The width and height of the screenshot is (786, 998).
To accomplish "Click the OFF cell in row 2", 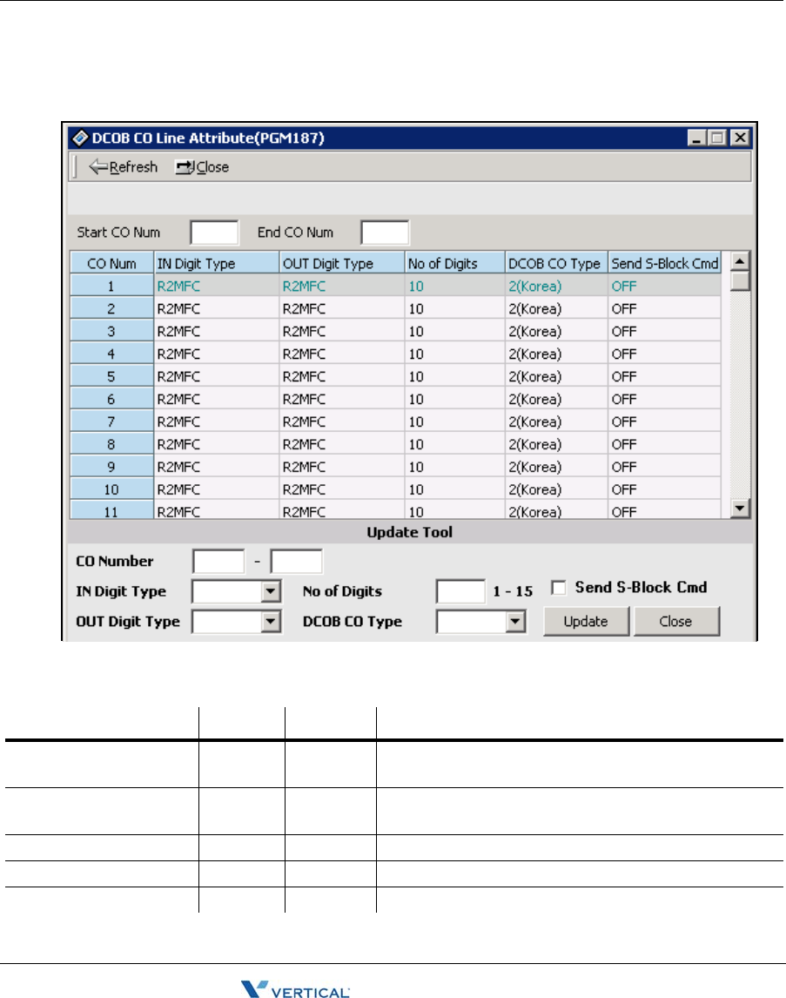I will (664, 308).
